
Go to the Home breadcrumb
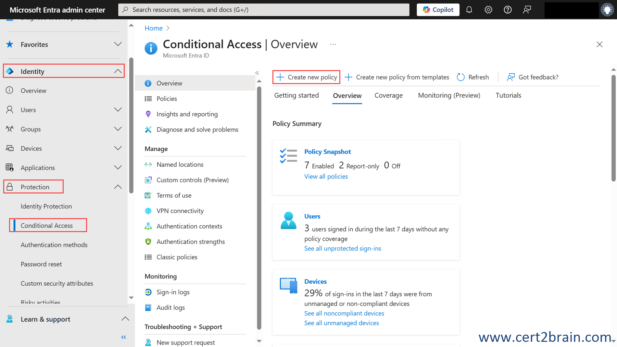(154, 28)
